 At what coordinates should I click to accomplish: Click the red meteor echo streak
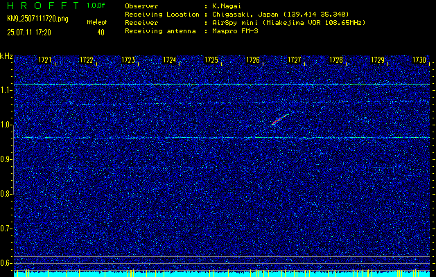[x=279, y=120]
